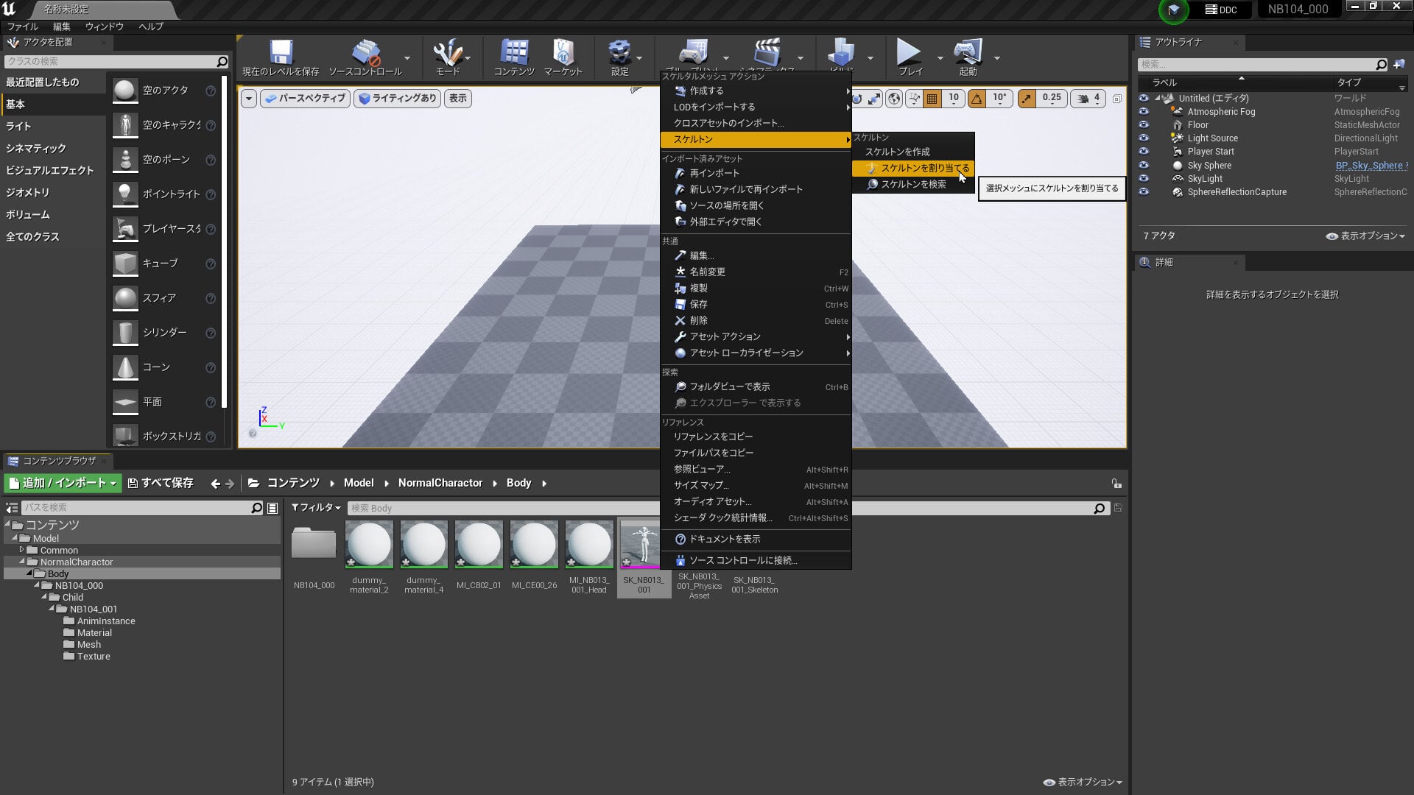The width and height of the screenshot is (1414, 795).
Task: Open the フィルタ dropdown in Content Browser
Action: (316, 508)
